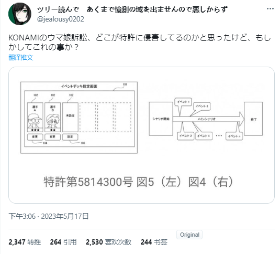Screen dimensions: 280x254
Task: Click the 選手A card in the diagram
Action: coord(35,117)
